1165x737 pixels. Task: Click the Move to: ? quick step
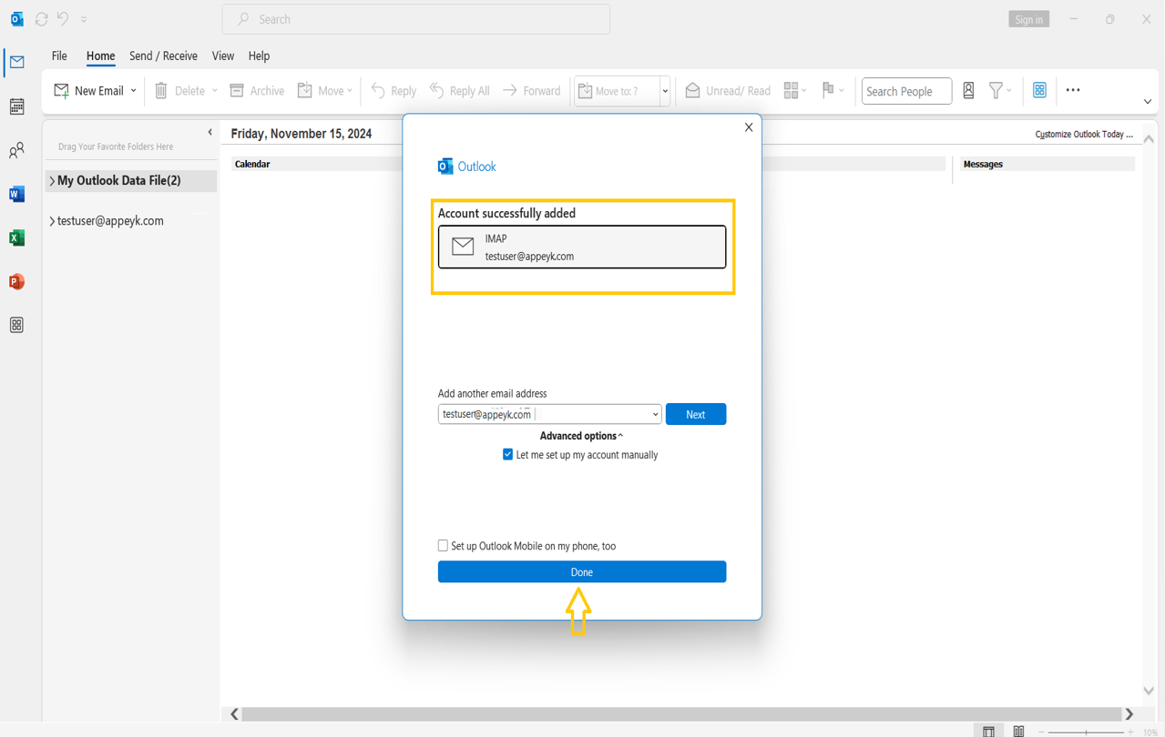pyautogui.click(x=618, y=91)
